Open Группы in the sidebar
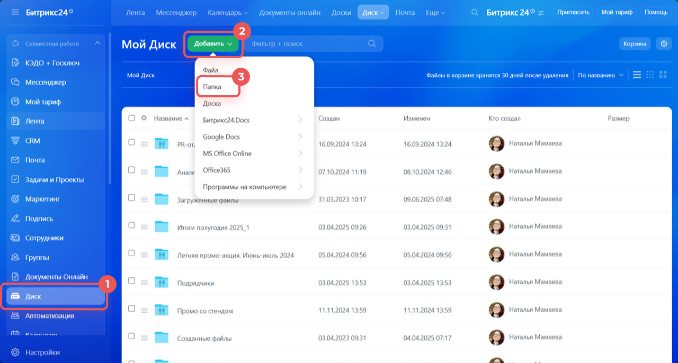678x363 pixels. click(56, 257)
